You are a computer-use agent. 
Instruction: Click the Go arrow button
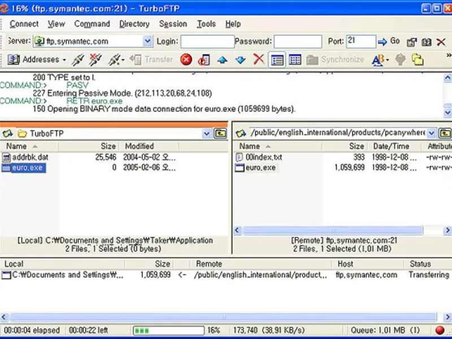tap(389, 41)
